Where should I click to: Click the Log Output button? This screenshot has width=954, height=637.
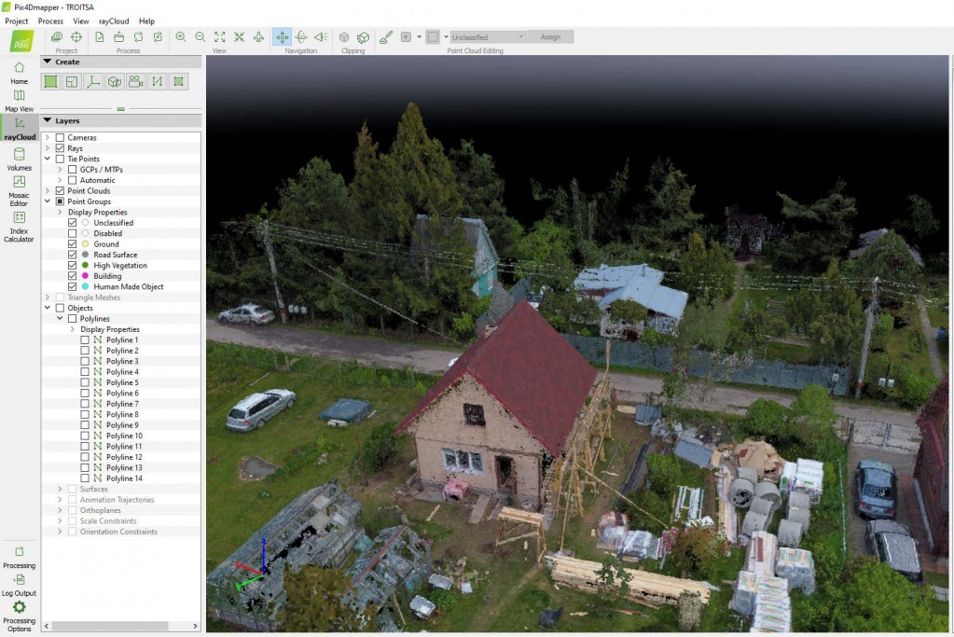[19, 584]
